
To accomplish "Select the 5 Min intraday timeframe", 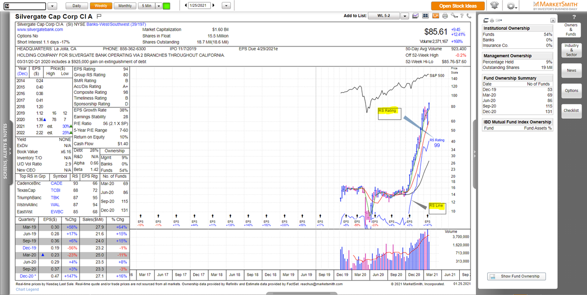I will tap(147, 5).
